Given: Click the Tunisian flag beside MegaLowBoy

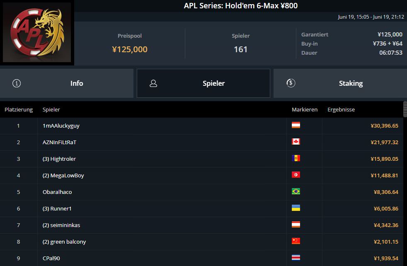Looking at the screenshot, I should click(x=296, y=175).
